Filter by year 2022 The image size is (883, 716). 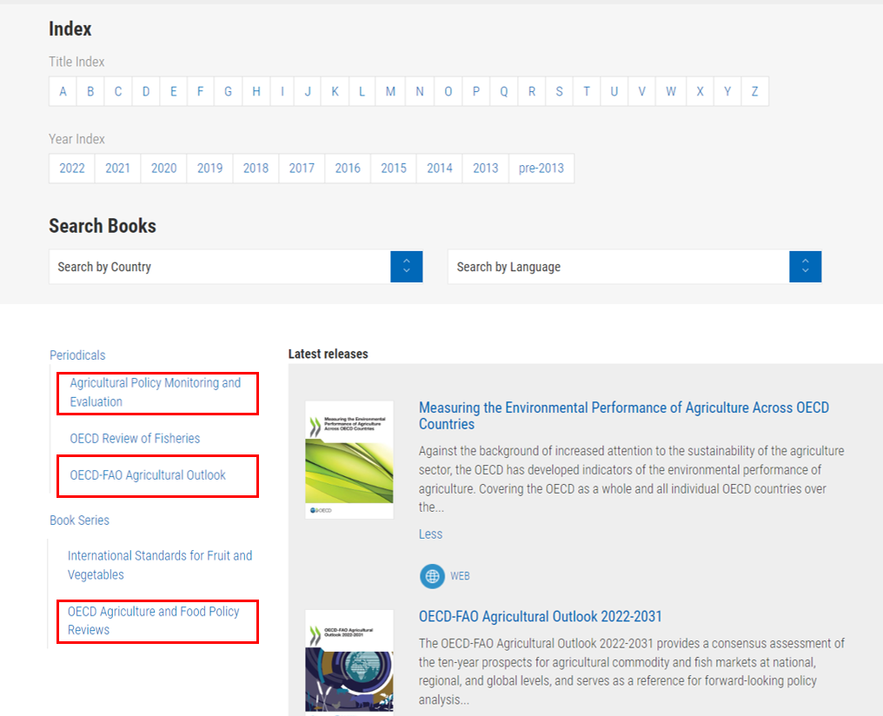tap(72, 169)
